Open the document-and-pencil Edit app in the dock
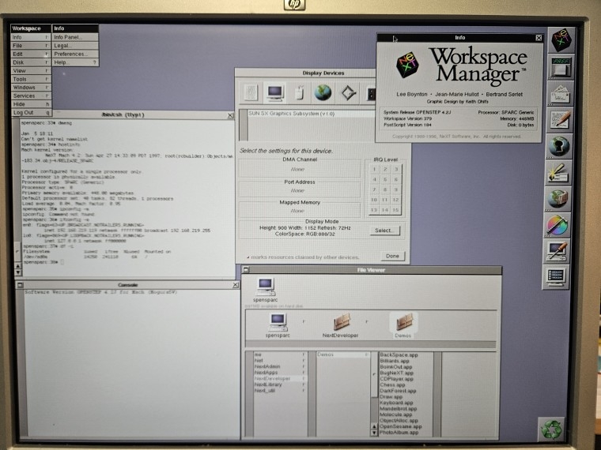This screenshot has height=450, width=601. 560,120
